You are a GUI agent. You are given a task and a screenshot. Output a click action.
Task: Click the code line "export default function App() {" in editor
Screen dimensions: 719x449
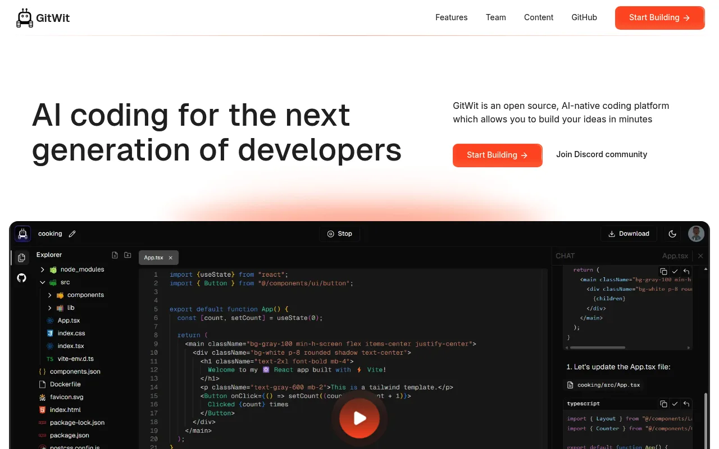[x=229, y=309]
